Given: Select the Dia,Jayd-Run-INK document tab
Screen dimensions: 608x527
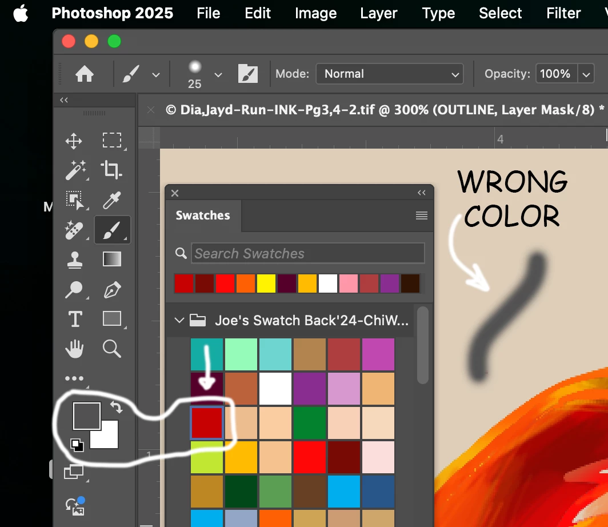Looking at the screenshot, I should click(385, 110).
